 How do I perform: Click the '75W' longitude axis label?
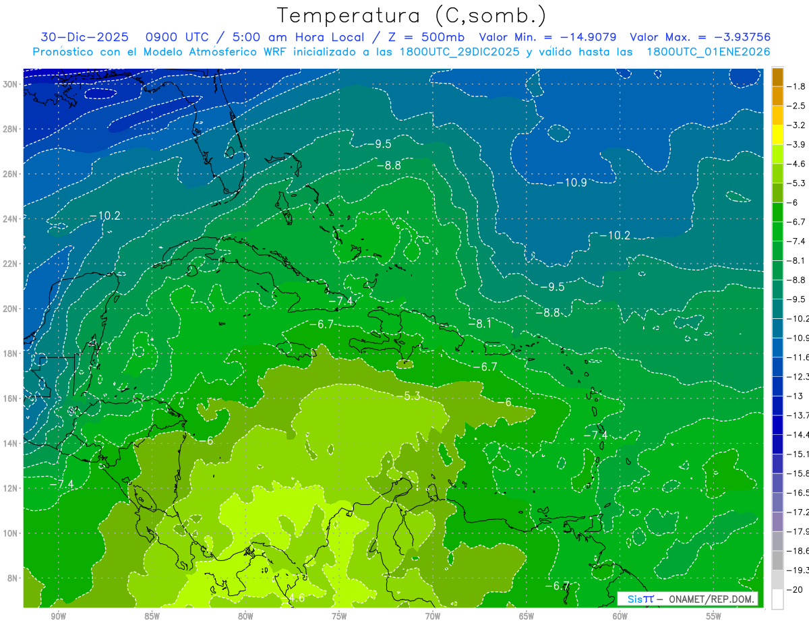339,616
